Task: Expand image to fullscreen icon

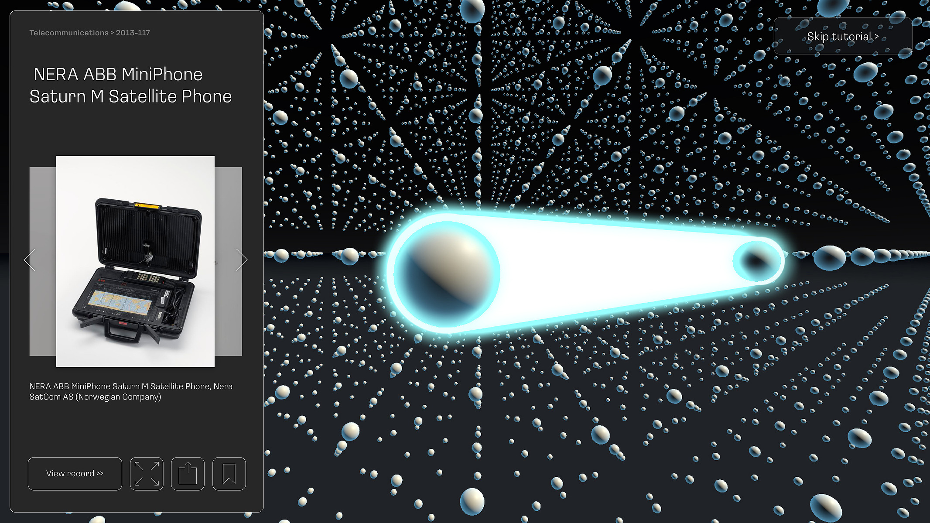Action: point(147,474)
